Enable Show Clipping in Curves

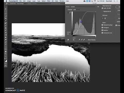click(x=92, y=40)
